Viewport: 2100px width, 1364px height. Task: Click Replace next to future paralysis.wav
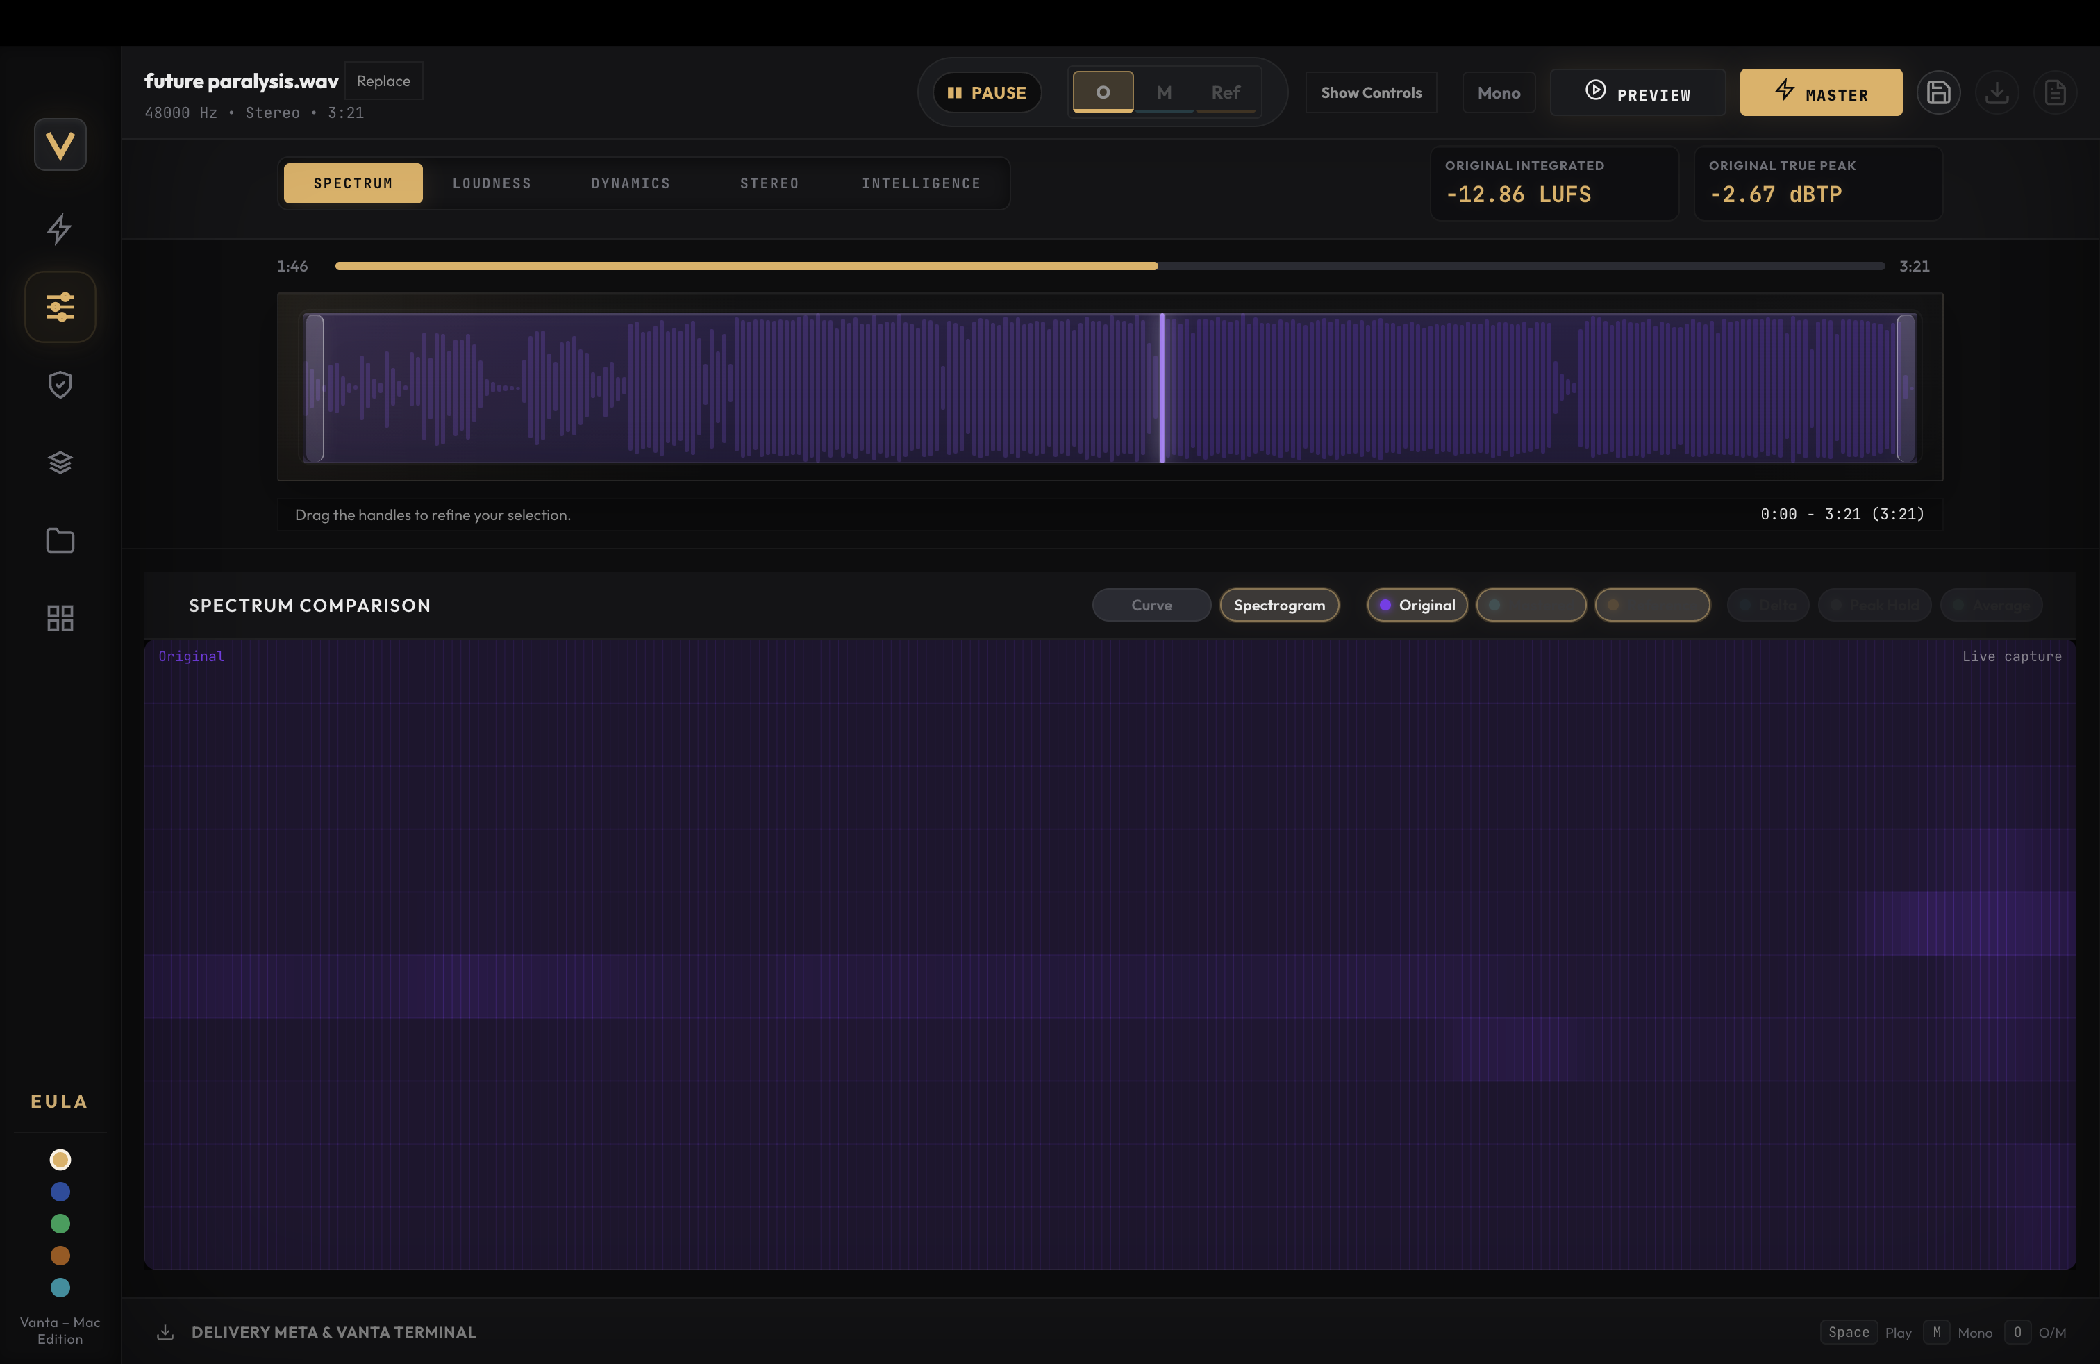[x=384, y=81]
